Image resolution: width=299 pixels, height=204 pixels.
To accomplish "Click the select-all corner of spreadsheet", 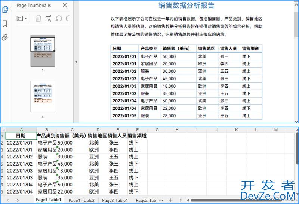I will point(3,130).
